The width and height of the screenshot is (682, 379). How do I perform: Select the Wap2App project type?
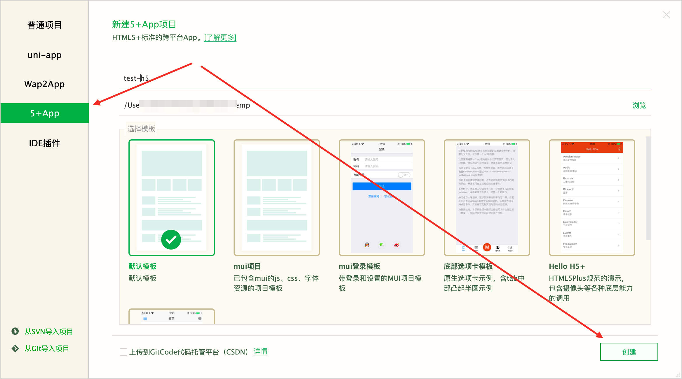[44, 84]
